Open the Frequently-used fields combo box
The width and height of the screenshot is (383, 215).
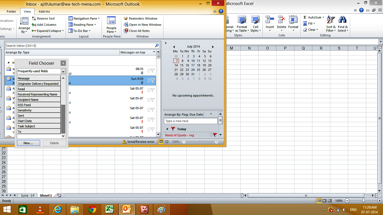tap(63, 71)
